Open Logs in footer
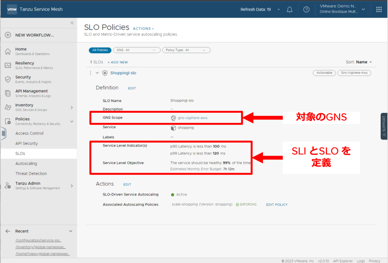The width and height of the screenshot is (388, 263). click(361, 261)
